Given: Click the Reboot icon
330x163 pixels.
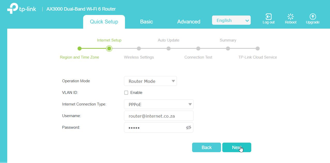Looking at the screenshot, I should click(x=290, y=17).
